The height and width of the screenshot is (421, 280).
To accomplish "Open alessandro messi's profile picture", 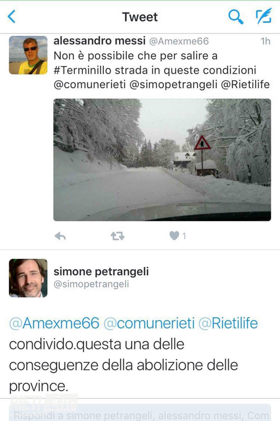I will [x=28, y=55].
